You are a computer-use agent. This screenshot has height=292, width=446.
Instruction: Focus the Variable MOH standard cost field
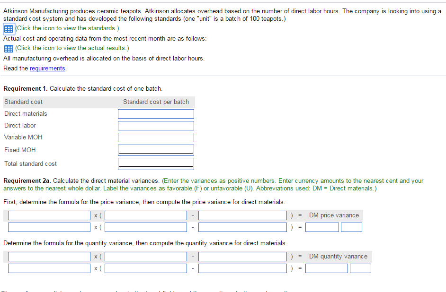click(156, 137)
